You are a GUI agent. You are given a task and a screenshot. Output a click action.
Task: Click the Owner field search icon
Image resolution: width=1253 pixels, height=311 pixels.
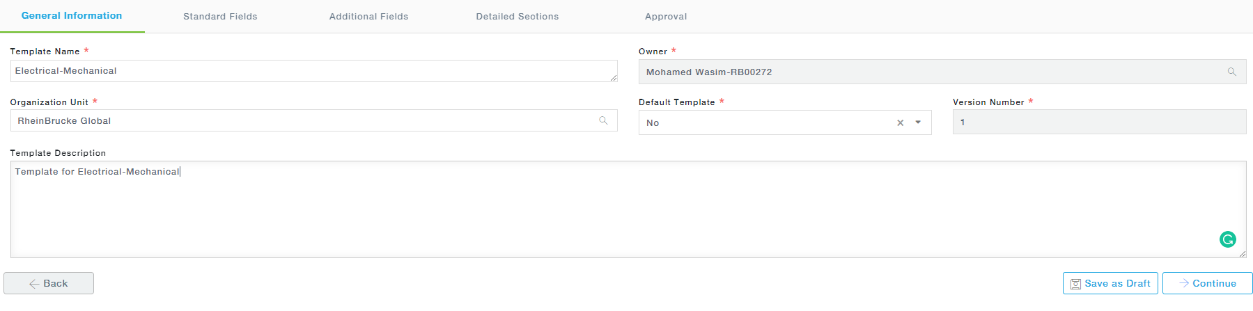pos(1231,72)
